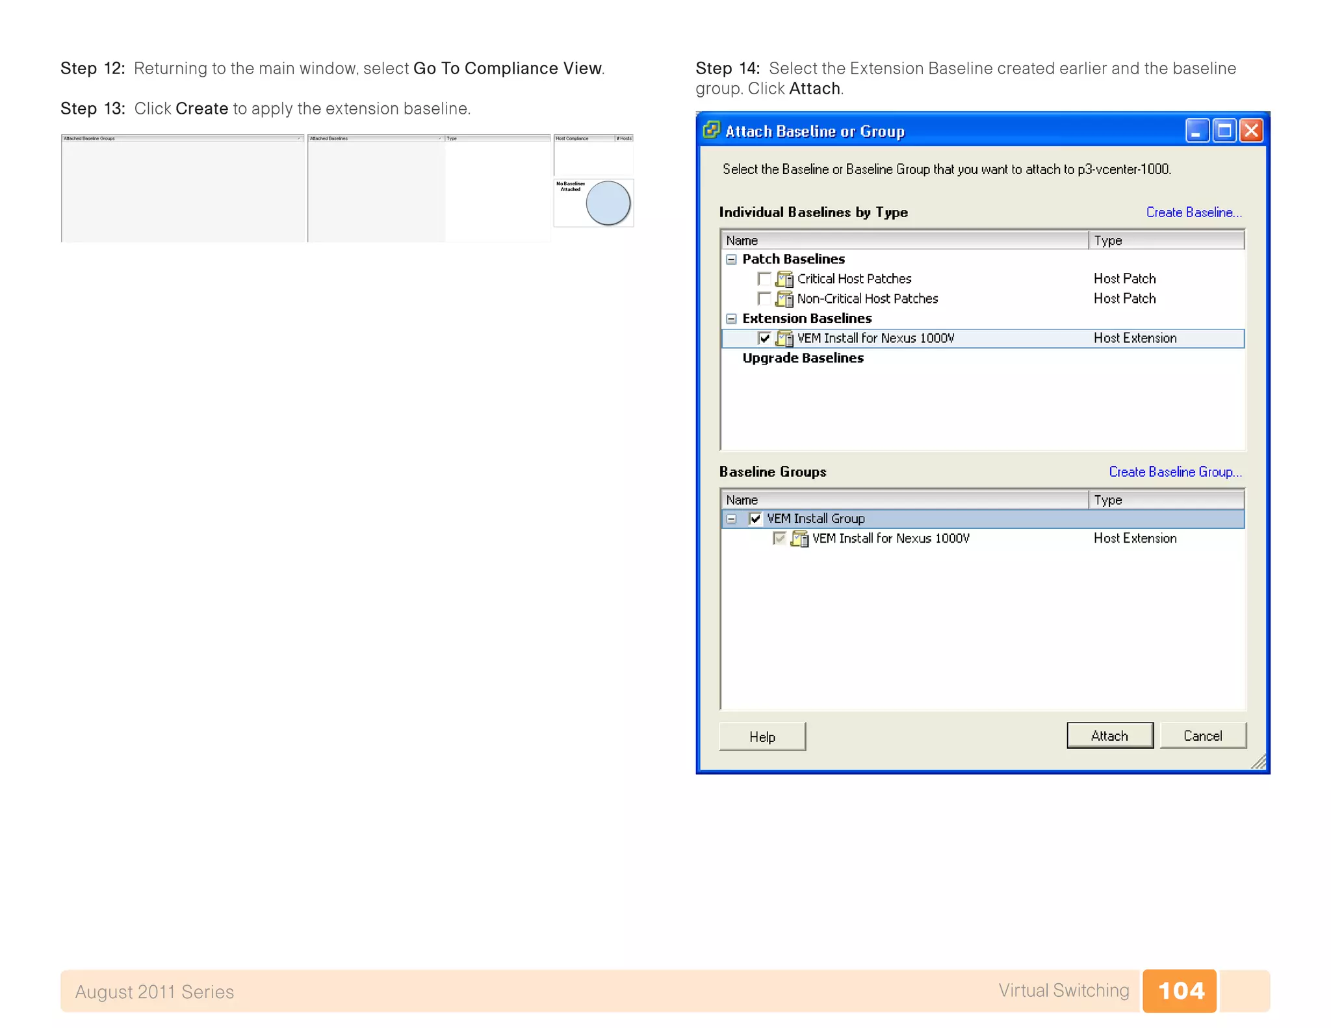Viewport: 1331px width, 1028px height.
Task: Collapse the Extension Baselines tree node
Action: [x=731, y=318]
